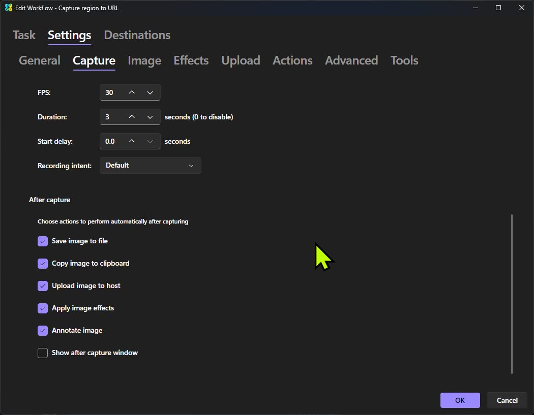
Task: Switch to the Destinations tab
Action: 137,35
